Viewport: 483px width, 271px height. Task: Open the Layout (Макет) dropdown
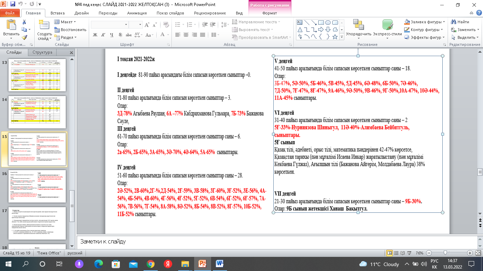(x=66, y=22)
